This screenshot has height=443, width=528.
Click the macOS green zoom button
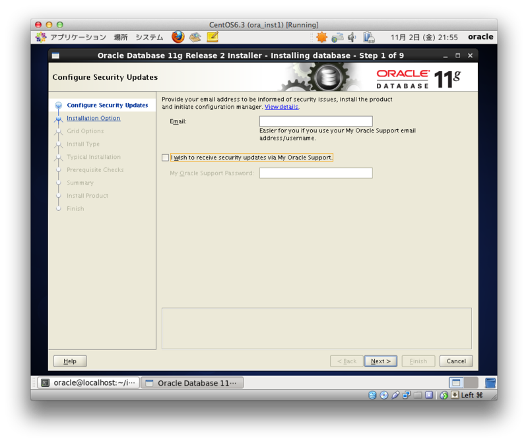coord(60,25)
